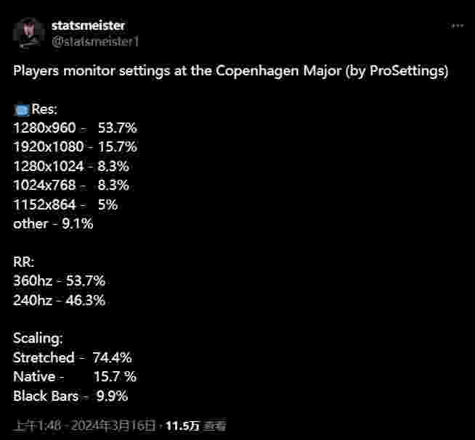Screen dimensions: 475x440
Task: Click the Copenhagen Major headline text
Action: point(230,71)
